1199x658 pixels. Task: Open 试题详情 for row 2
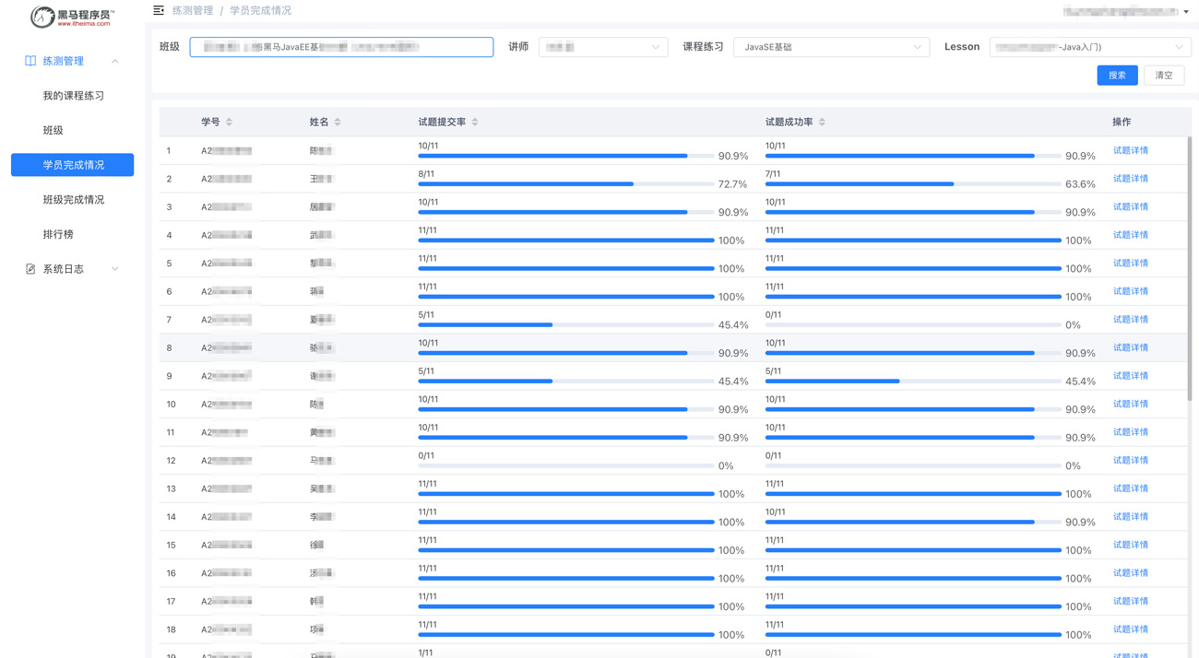point(1130,179)
